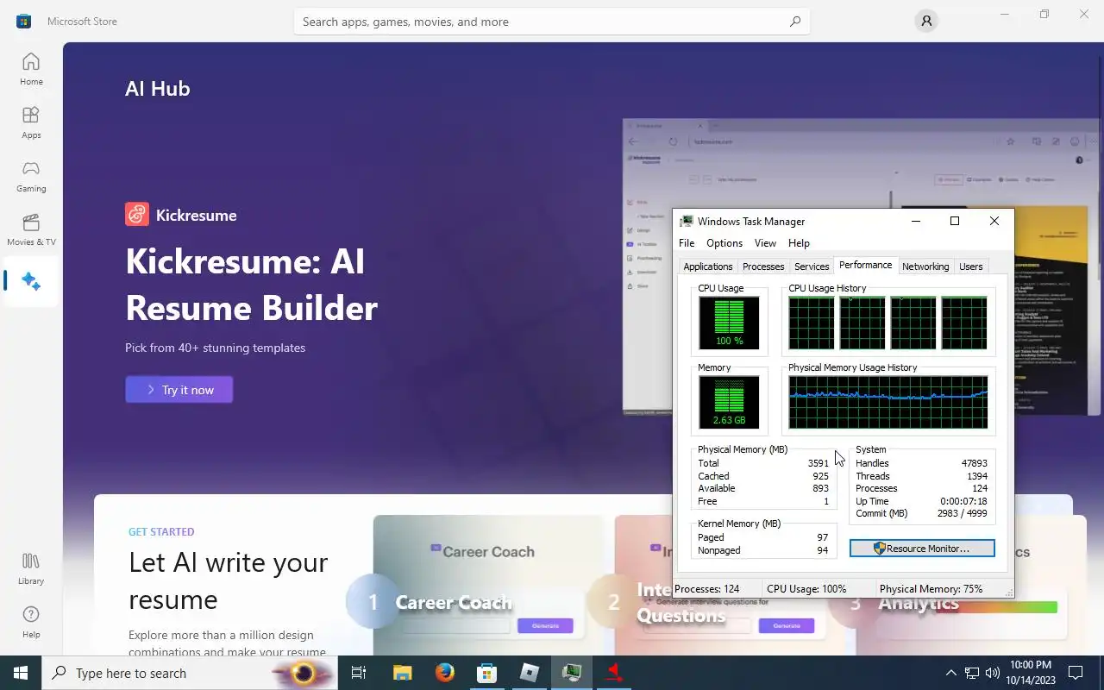Open Gaming section in Store sidebar
The image size is (1104, 690).
[x=31, y=176]
